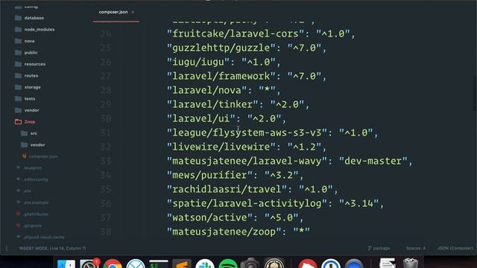Open Spotify from the dock
This screenshot has width=477, height=268.
228,264
